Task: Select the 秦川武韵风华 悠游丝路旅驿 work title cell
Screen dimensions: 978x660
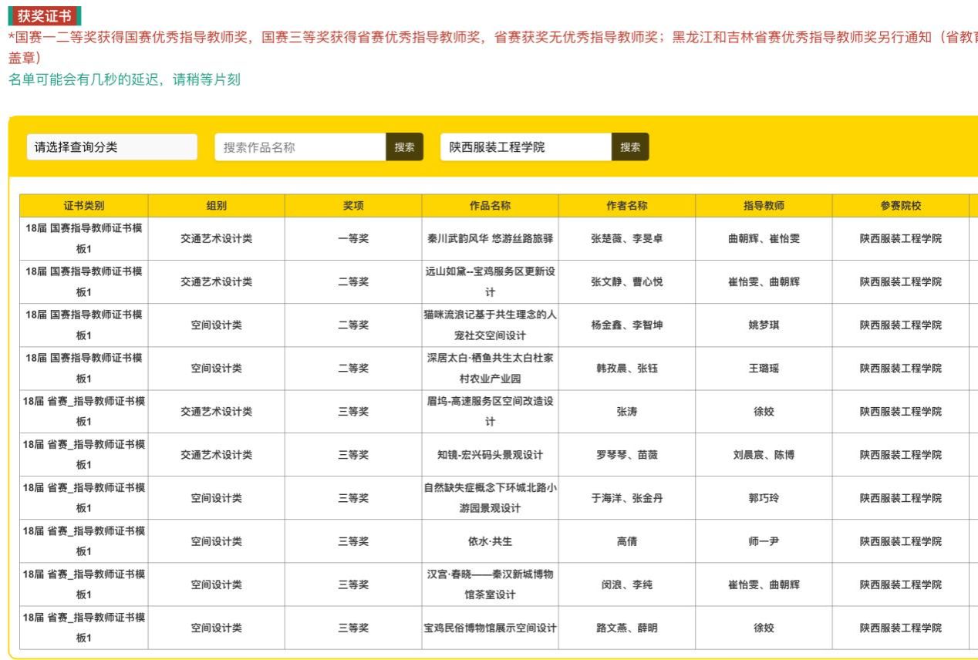Action: pos(490,239)
